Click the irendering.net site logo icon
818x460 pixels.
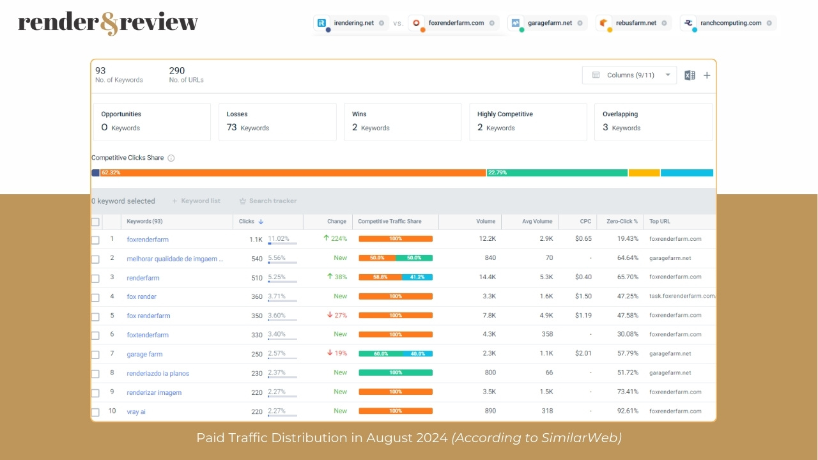point(322,23)
